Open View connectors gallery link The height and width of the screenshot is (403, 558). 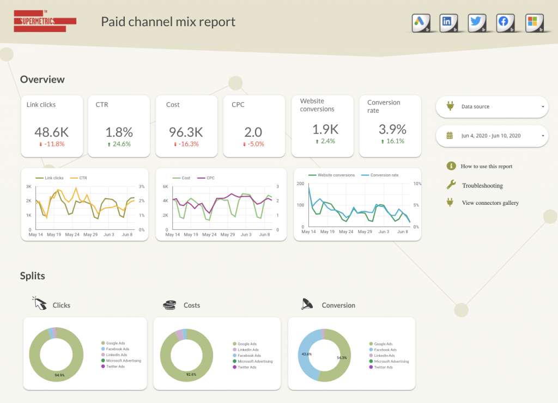[x=490, y=203]
